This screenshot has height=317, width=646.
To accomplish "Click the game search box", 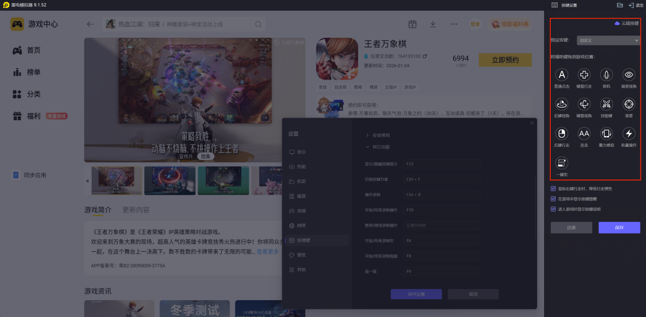I will [184, 24].
